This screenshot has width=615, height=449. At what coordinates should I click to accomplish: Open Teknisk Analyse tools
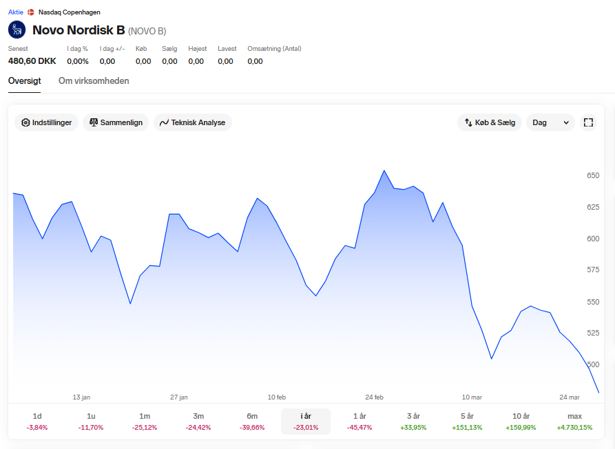tap(193, 122)
